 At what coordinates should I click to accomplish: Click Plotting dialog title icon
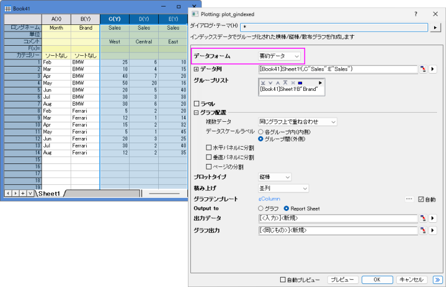[x=195, y=14]
